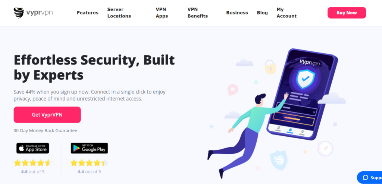The height and width of the screenshot is (184, 382).
Task: Select Business in the navigation bar
Action: [x=237, y=13]
